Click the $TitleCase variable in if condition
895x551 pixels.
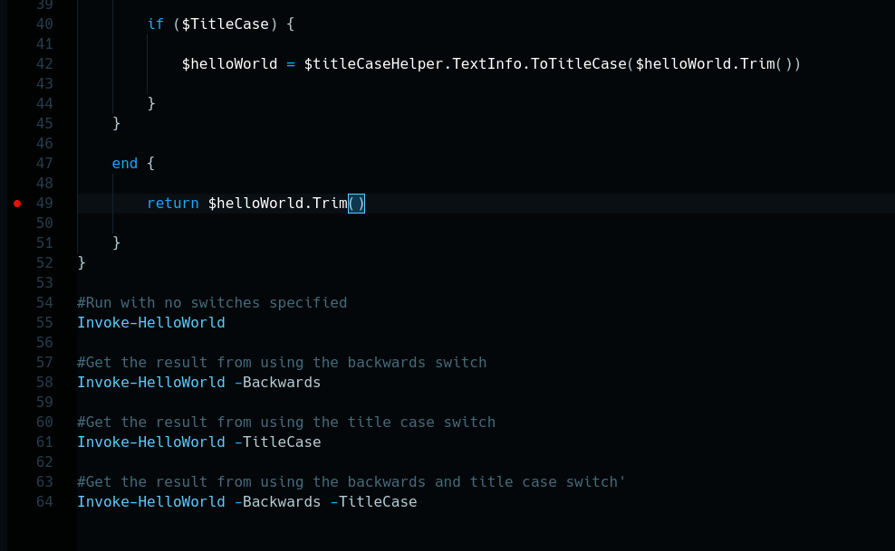226,24
